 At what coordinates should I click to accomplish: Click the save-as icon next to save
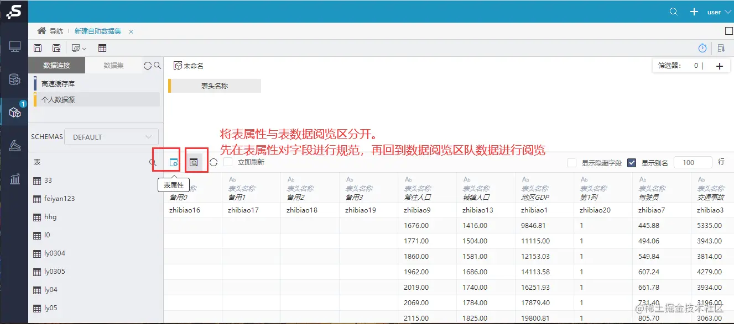click(x=56, y=48)
